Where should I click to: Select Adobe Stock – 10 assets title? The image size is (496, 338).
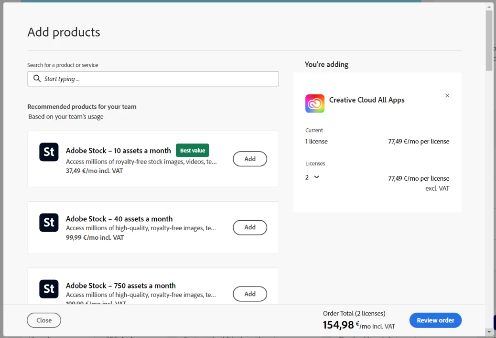118,151
